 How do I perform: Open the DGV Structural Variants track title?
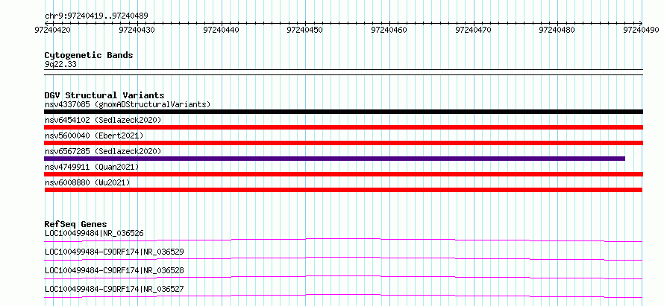click(104, 95)
